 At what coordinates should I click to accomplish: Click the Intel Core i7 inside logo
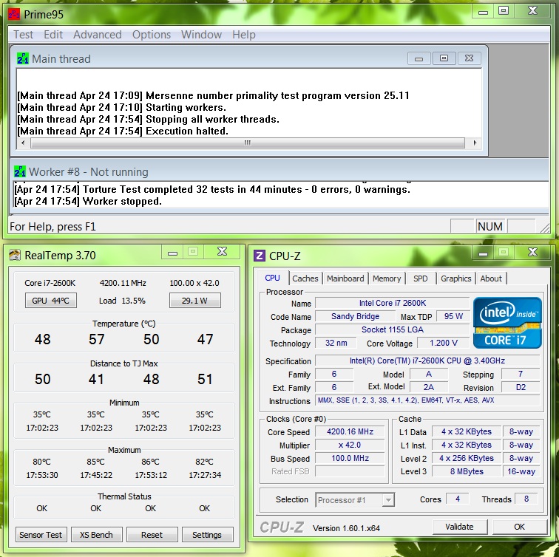pos(507,323)
